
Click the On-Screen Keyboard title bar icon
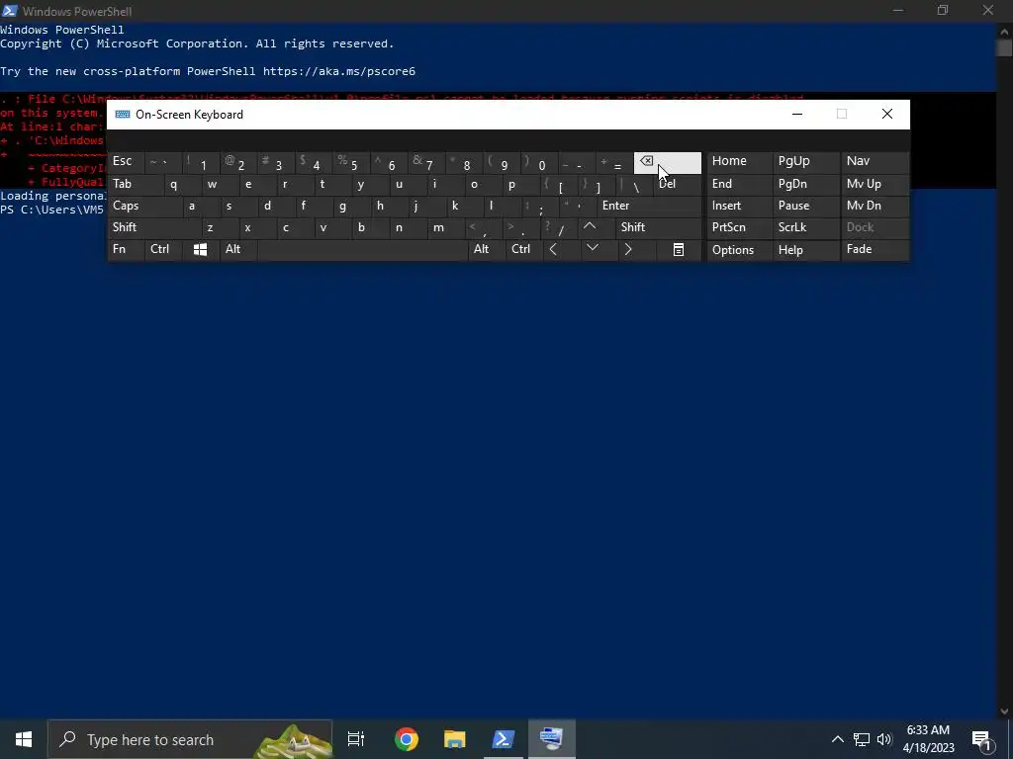123,115
